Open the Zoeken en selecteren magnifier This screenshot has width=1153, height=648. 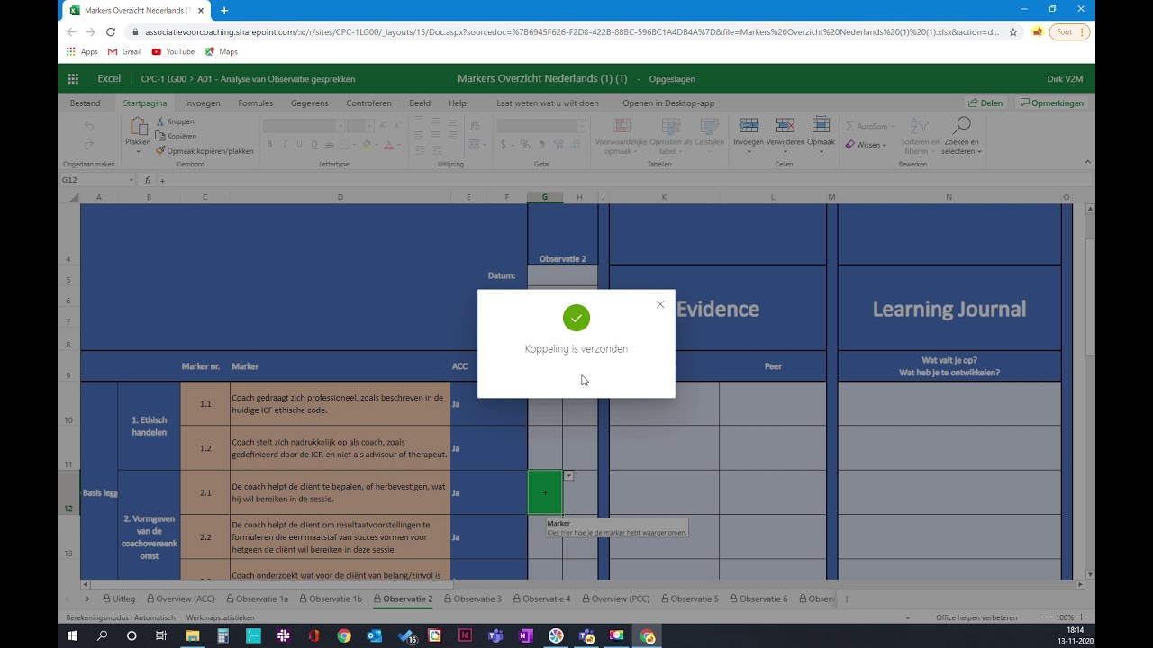point(961,126)
